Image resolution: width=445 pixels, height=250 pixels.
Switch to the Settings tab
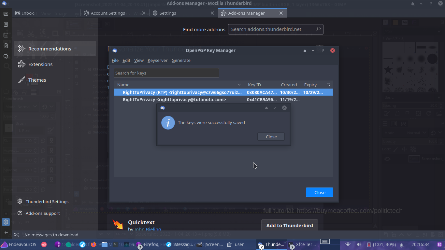tap(184, 13)
